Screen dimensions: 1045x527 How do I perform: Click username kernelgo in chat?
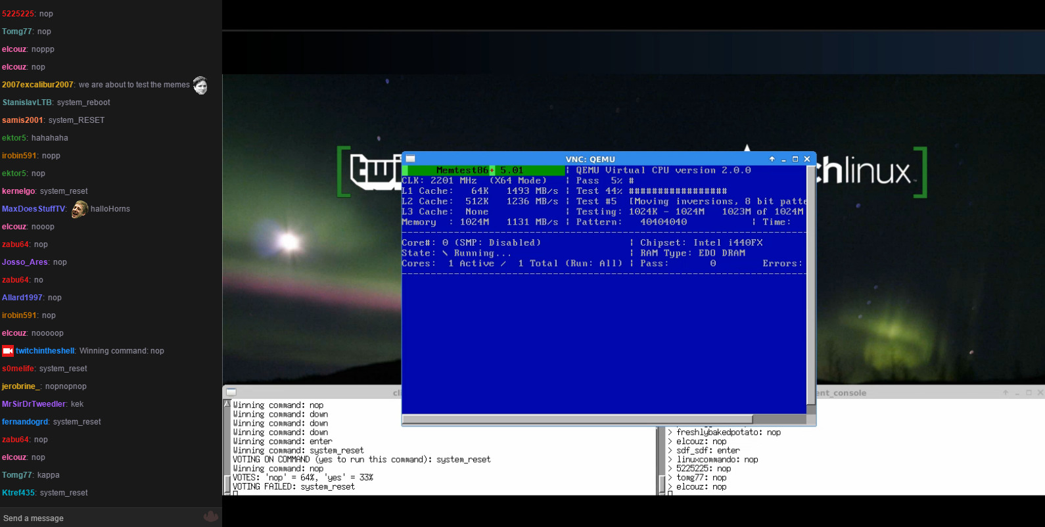pos(18,191)
